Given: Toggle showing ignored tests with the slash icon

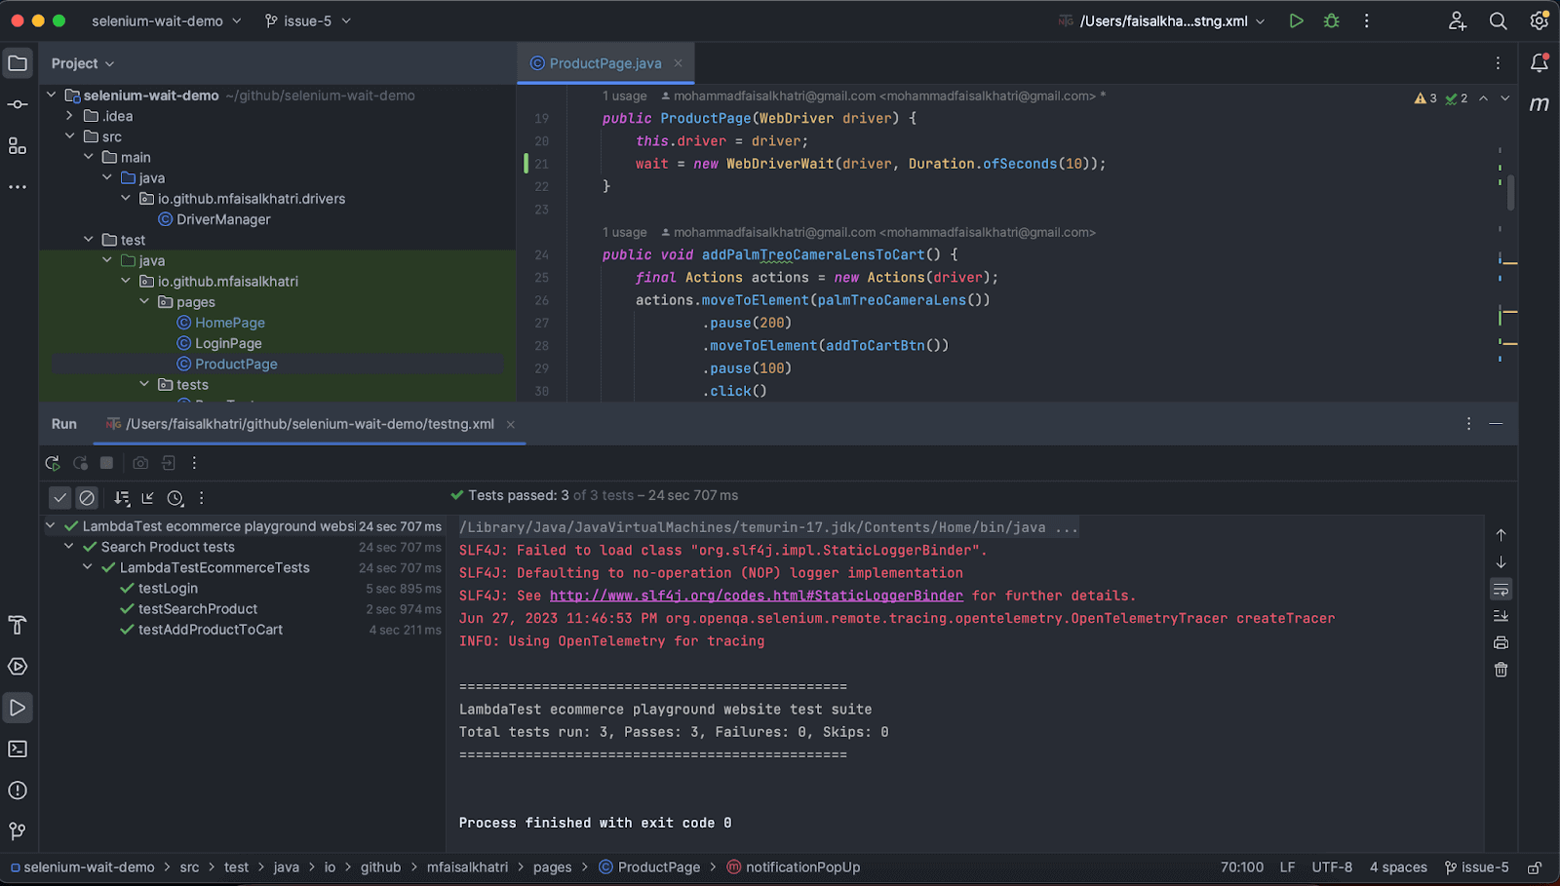Looking at the screenshot, I should click(87, 497).
